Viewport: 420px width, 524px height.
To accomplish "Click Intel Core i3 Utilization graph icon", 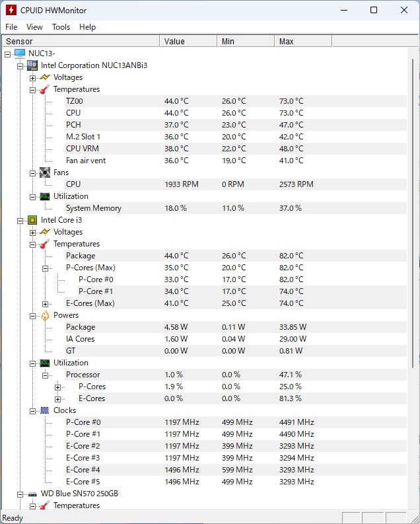I will (45, 363).
